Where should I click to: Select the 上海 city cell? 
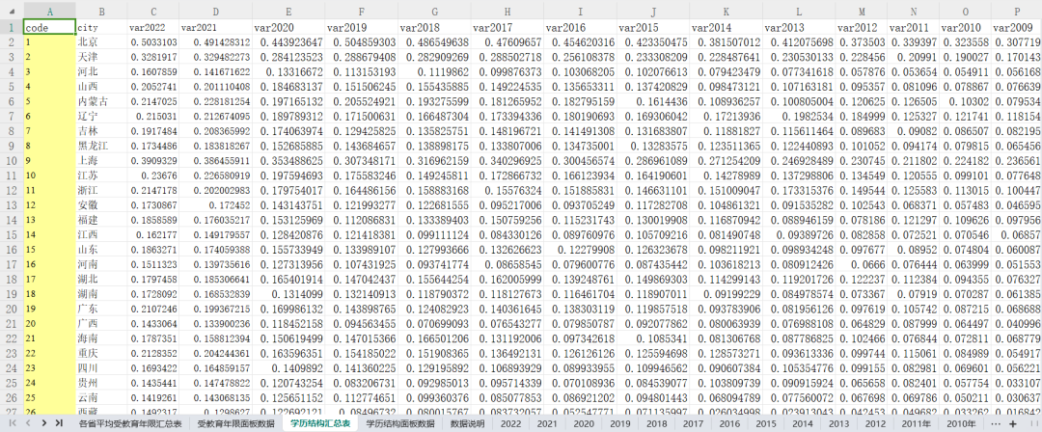(x=101, y=159)
